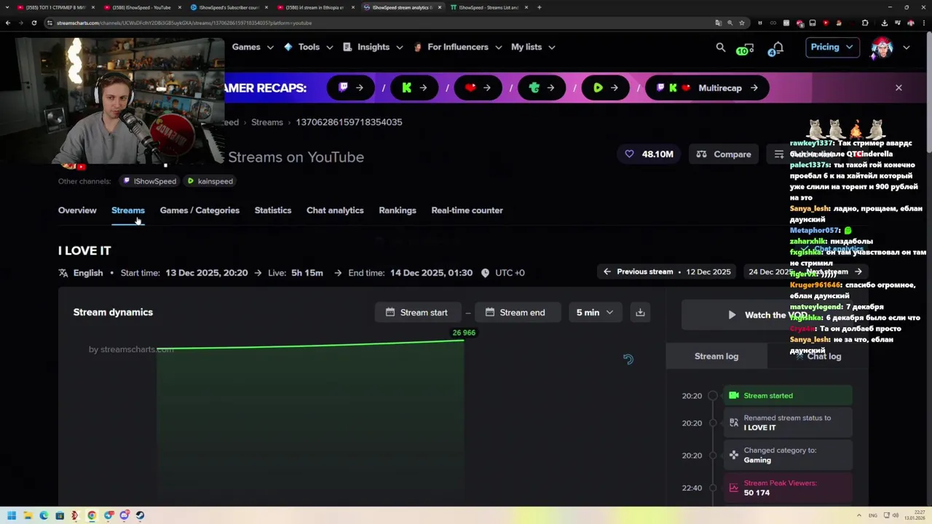Open the Twitch streamer recap

(x=350, y=88)
